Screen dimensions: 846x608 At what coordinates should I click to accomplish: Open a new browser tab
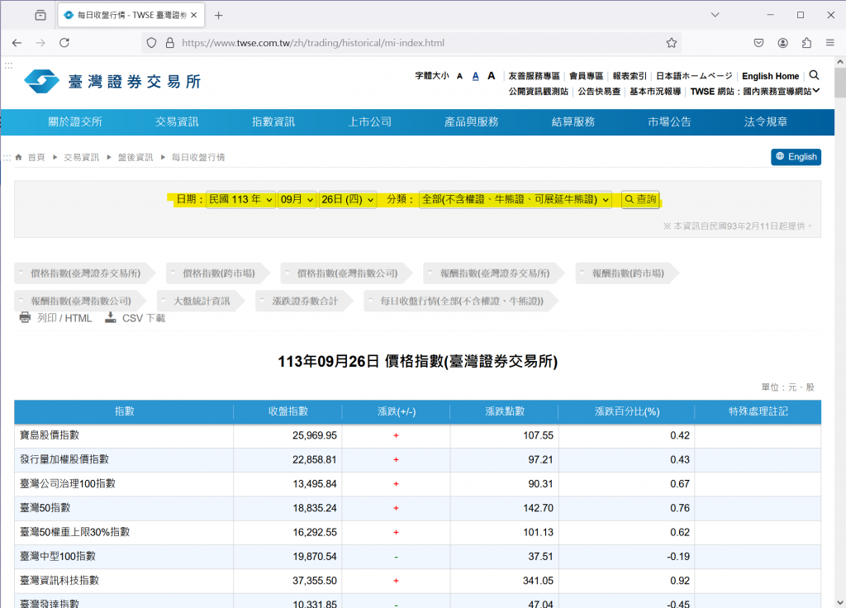218,15
